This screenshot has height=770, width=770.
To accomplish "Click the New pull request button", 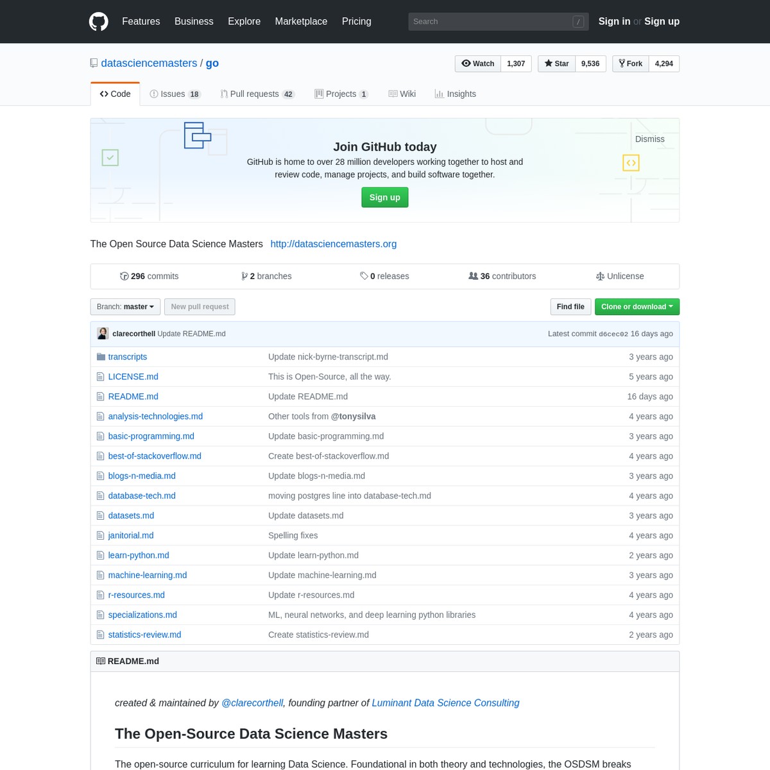I will pyautogui.click(x=200, y=307).
